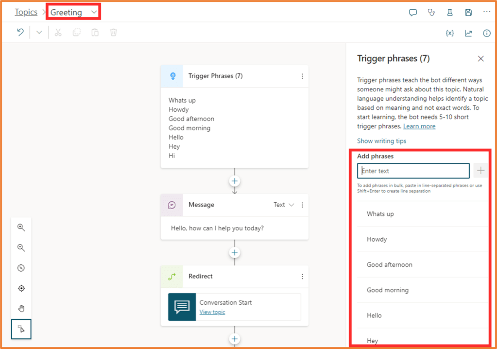Expand the undo history dropdown arrow
Viewport: 497px width, 349px height.
pos(39,33)
